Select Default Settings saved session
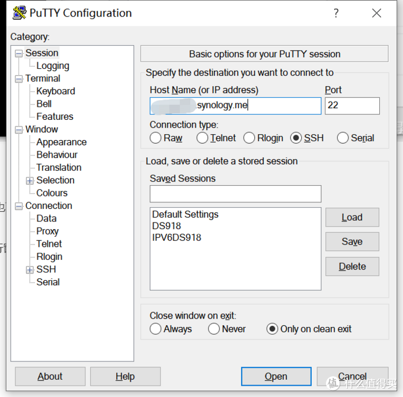Screen dimensions: 403x397 coord(185,214)
